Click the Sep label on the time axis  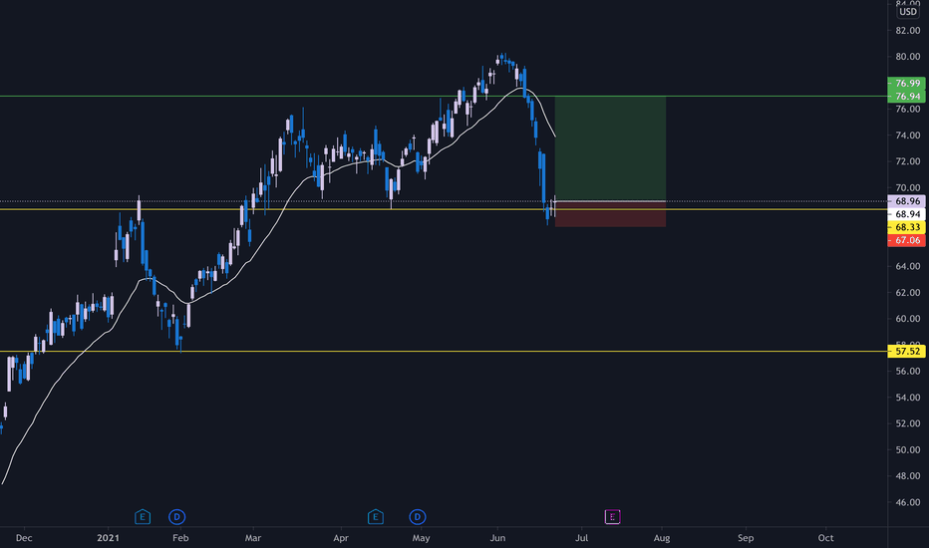(746, 538)
